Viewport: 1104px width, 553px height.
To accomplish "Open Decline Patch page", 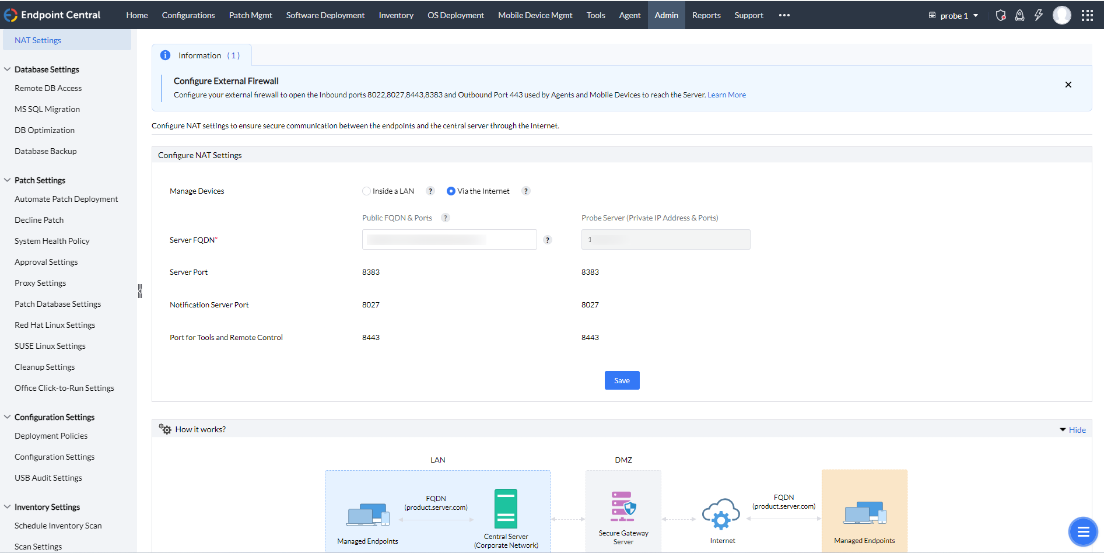I will pyautogui.click(x=39, y=220).
